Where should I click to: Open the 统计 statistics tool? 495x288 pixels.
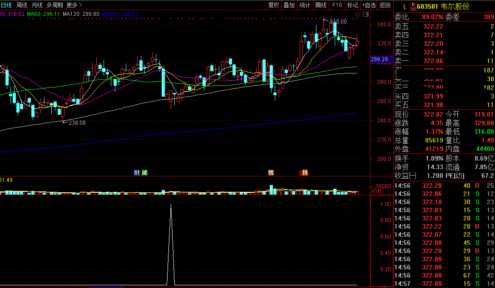point(305,5)
